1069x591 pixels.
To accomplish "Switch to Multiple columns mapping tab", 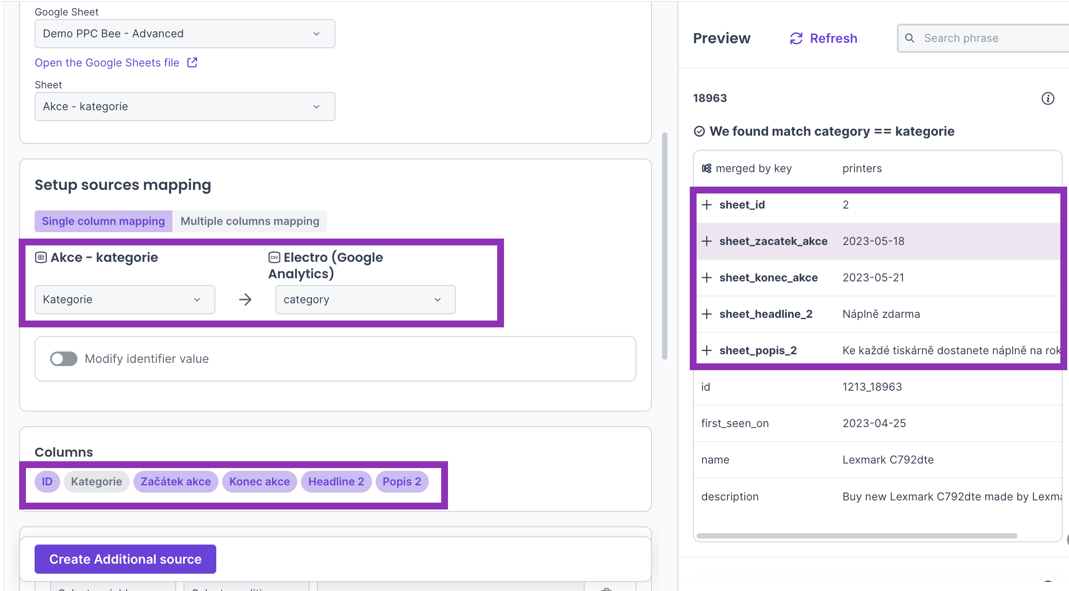I will tap(249, 221).
